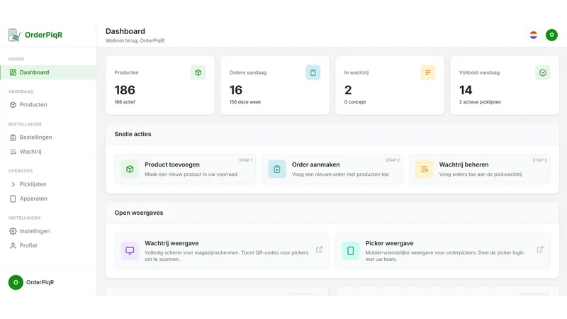This screenshot has width=567, height=319.
Task: Click the OrderPiqR brand name in sidebar header
Action: pyautogui.click(x=43, y=35)
